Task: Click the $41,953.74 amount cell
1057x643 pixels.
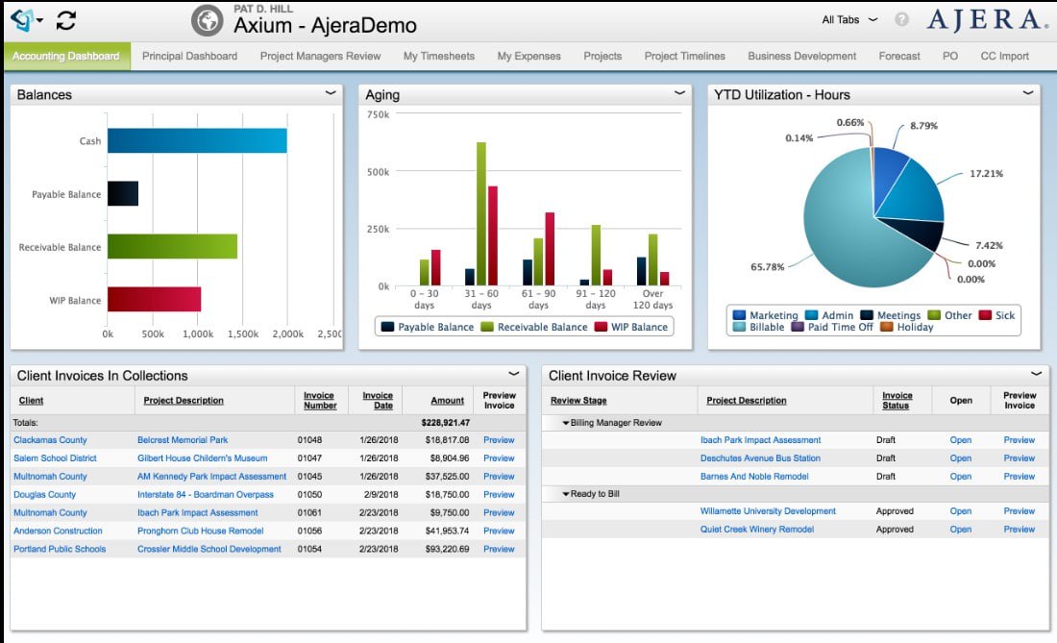Action: click(x=447, y=532)
